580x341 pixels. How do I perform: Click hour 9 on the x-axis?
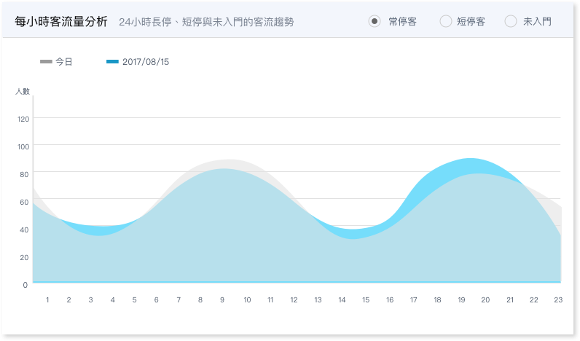(x=222, y=300)
